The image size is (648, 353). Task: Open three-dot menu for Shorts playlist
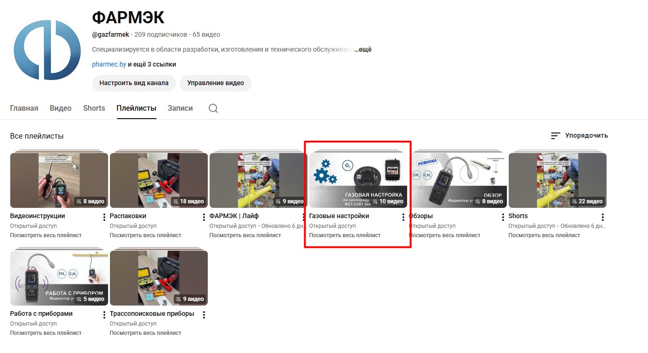pyautogui.click(x=602, y=217)
